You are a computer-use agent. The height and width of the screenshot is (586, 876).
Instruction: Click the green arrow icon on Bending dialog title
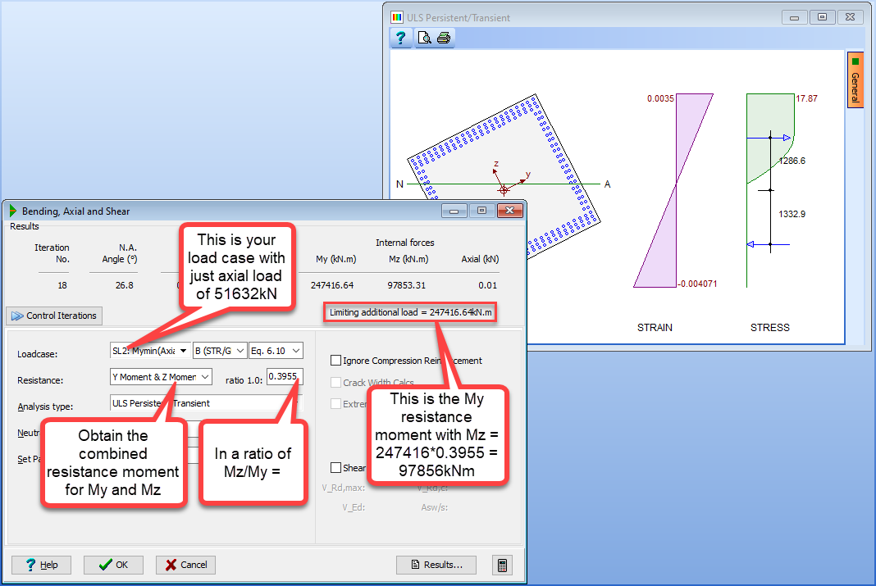pos(11,211)
